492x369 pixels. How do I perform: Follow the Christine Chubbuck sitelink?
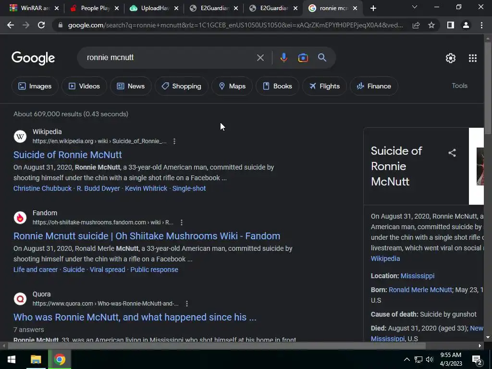[x=42, y=188]
